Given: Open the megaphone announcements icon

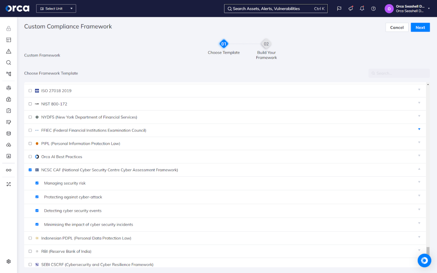Looking at the screenshot, I should (x=350, y=8).
